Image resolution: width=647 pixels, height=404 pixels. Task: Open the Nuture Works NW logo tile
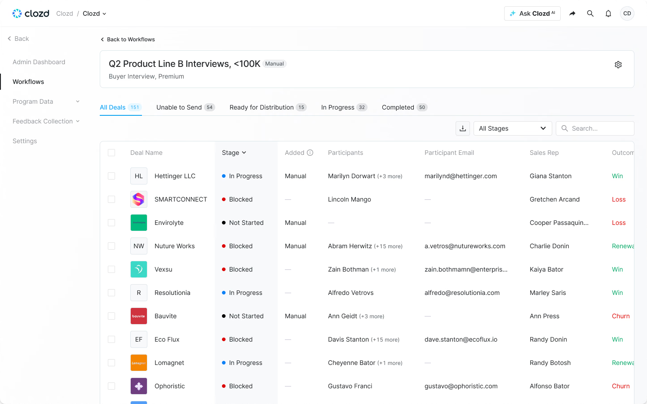pos(139,246)
